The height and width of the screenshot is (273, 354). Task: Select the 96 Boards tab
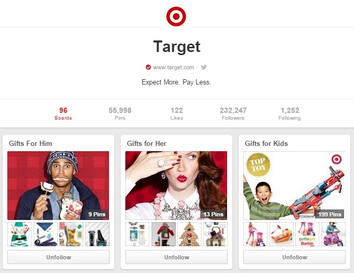coord(63,113)
